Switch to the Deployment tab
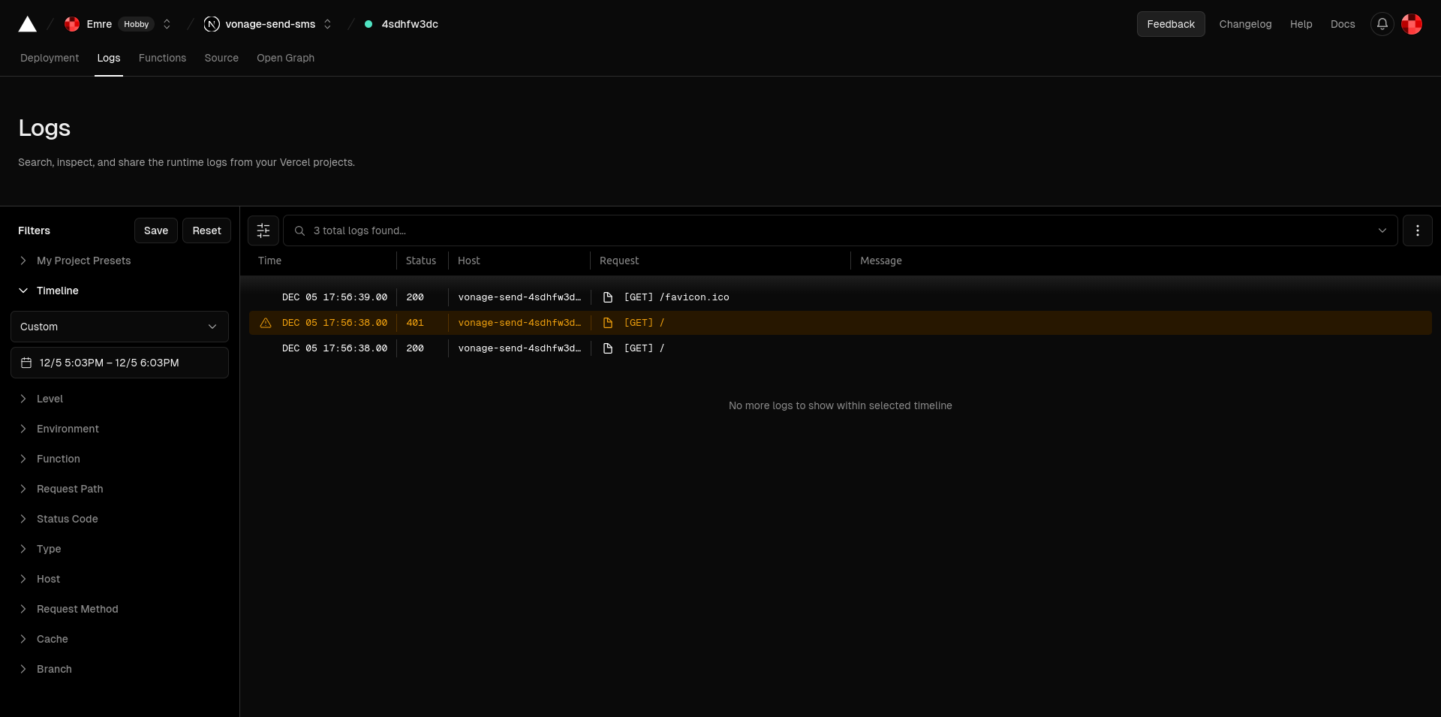This screenshot has height=717, width=1441. click(50, 58)
